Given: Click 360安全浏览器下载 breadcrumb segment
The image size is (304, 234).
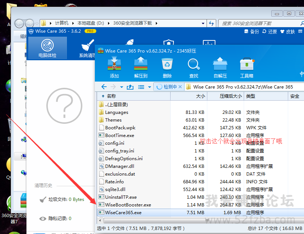Looking at the screenshot, I should (132, 23).
